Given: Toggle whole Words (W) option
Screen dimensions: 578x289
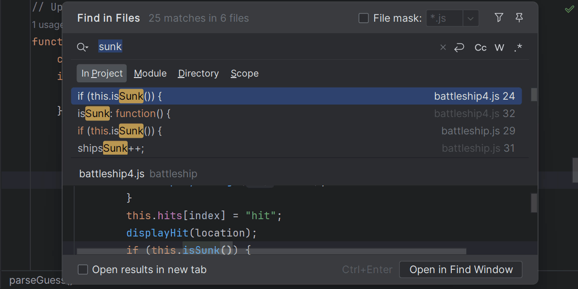Looking at the screenshot, I should point(499,47).
